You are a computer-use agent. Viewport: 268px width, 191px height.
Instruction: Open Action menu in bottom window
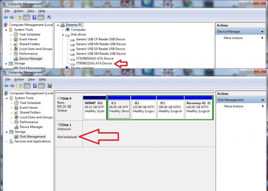19,80
